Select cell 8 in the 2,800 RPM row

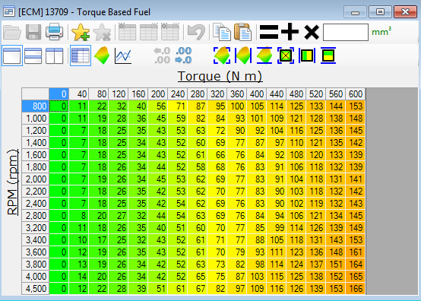pyautogui.click(x=79, y=216)
